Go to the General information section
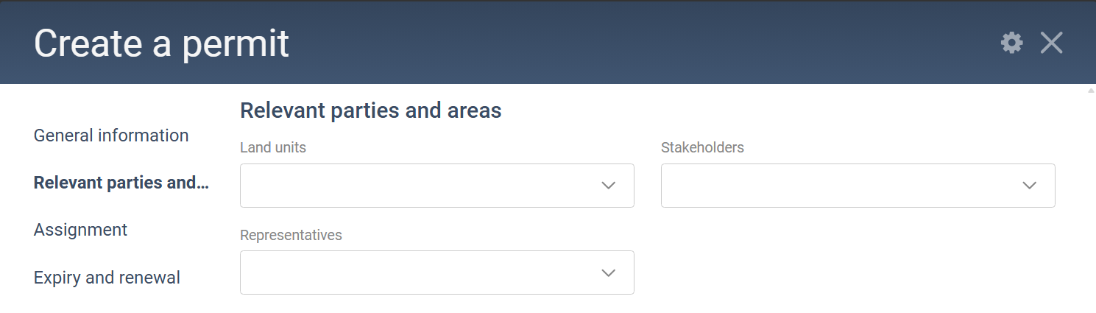 [111, 136]
